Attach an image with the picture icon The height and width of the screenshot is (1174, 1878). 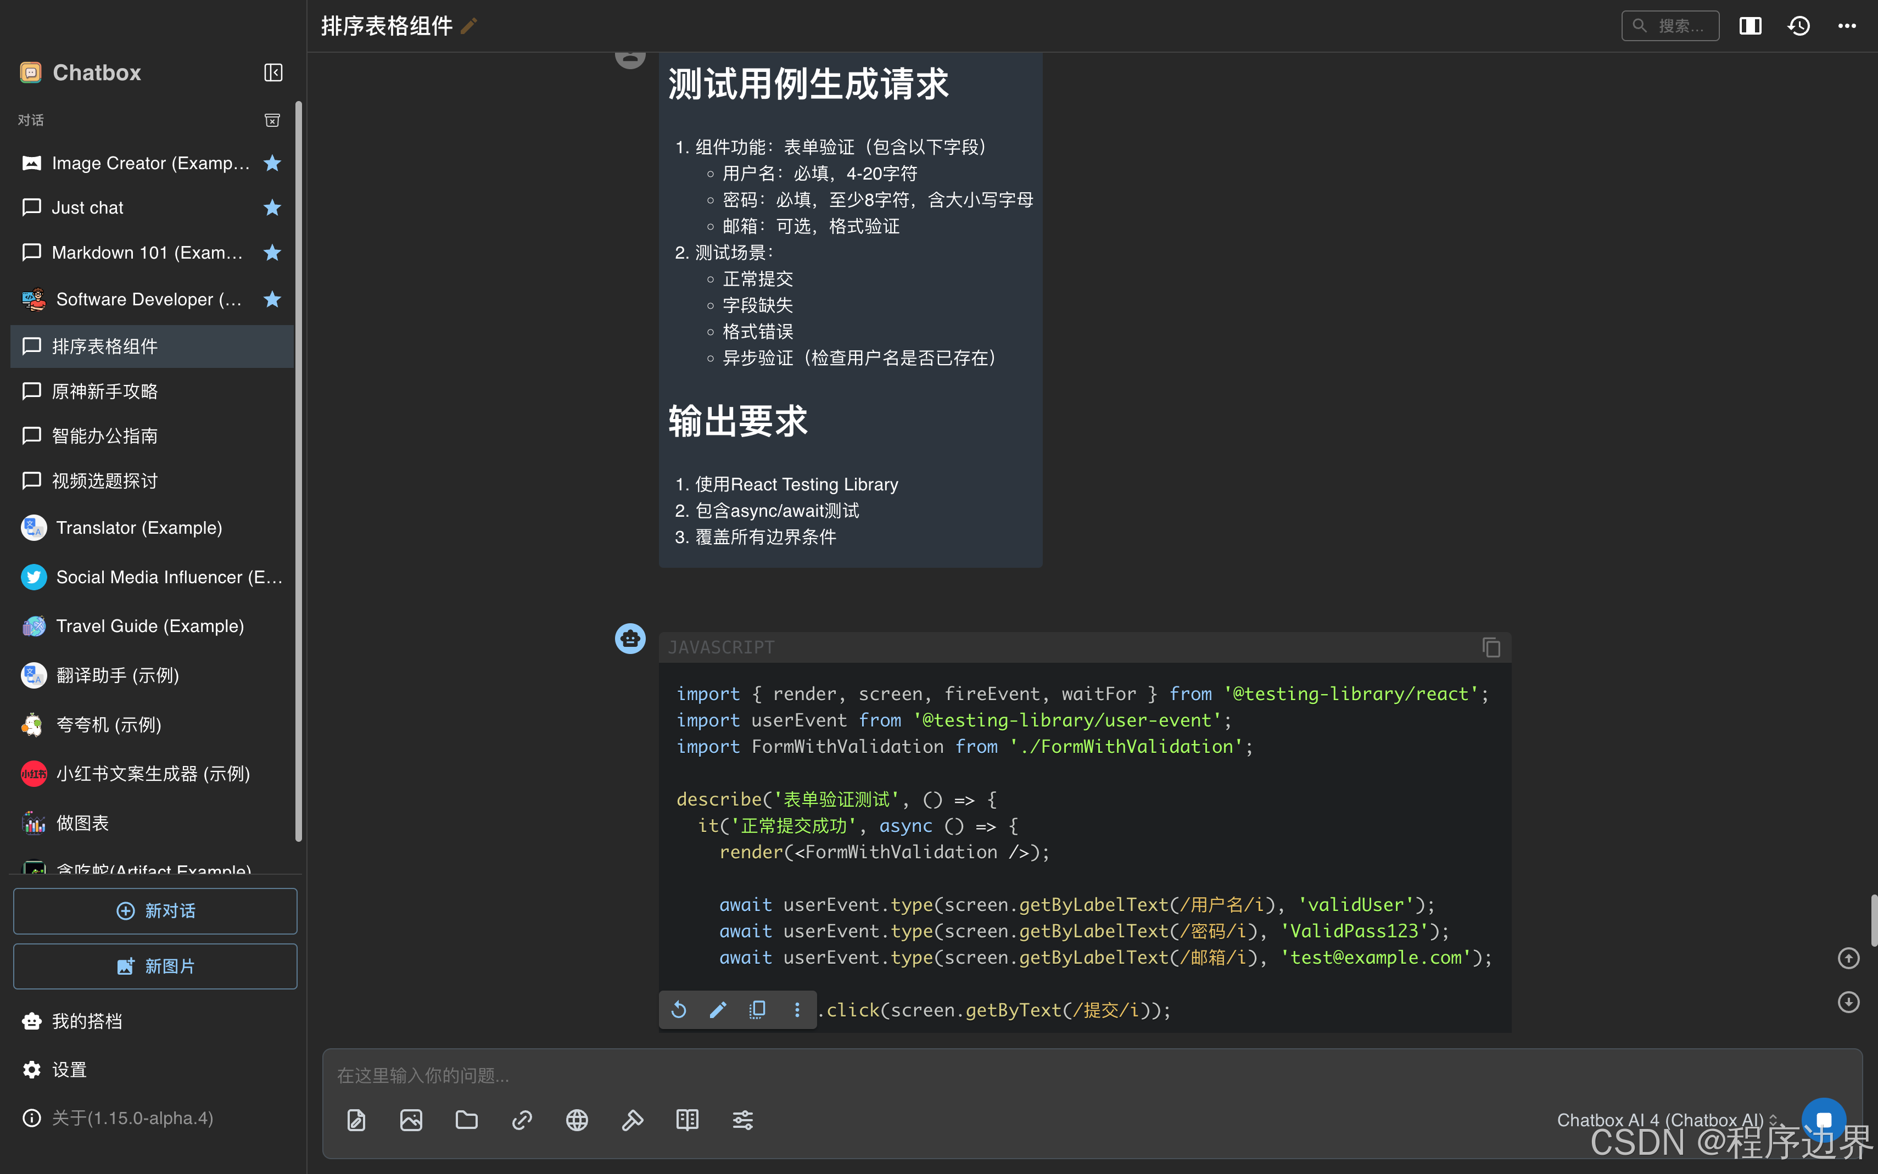(x=411, y=1120)
